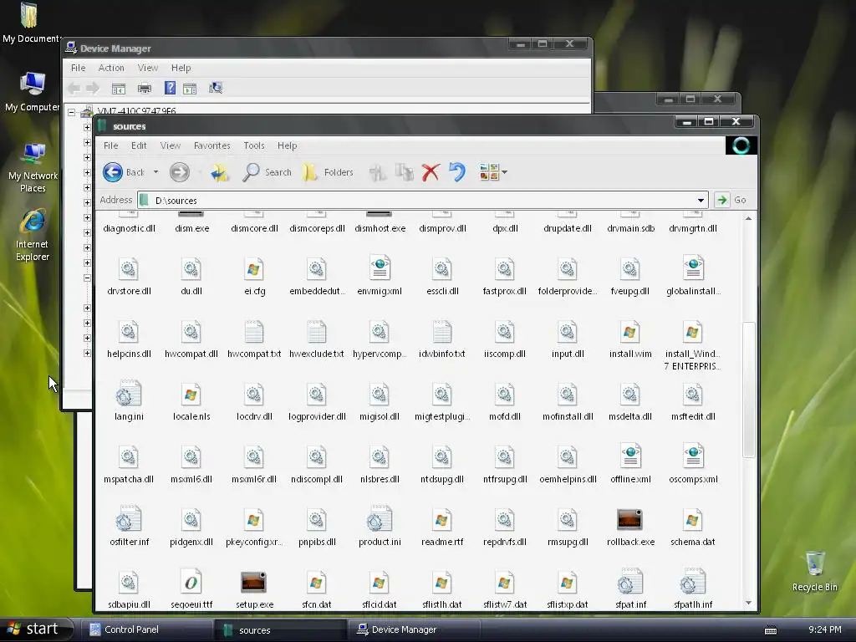This screenshot has width=856, height=642.
Task: Select the drvstore.dll file icon
Action: click(x=129, y=268)
